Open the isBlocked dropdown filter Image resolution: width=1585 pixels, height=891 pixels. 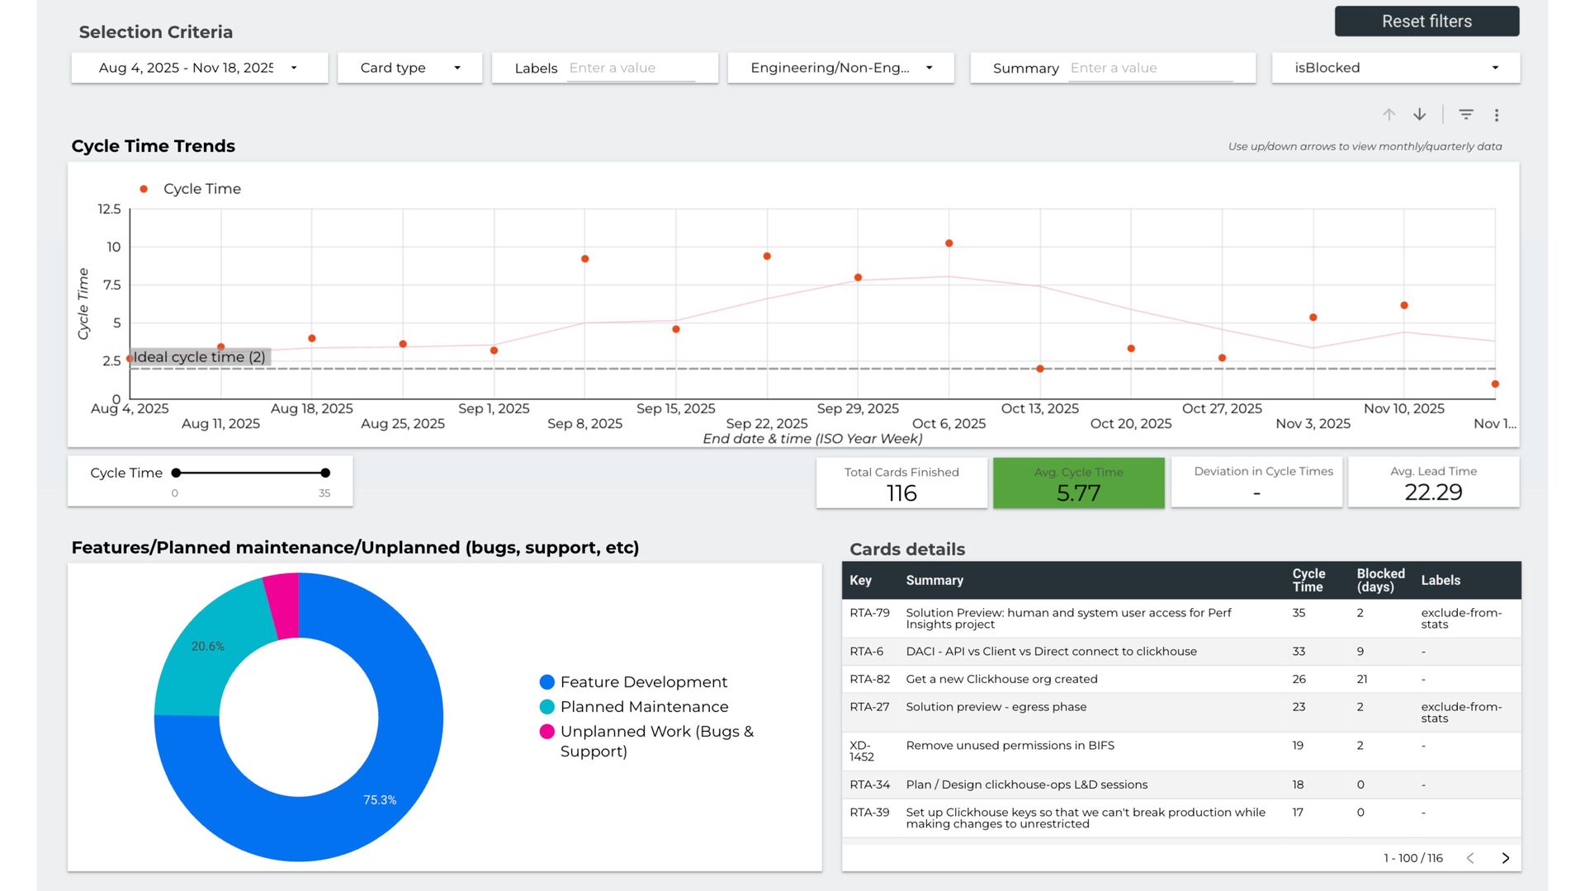pos(1395,68)
